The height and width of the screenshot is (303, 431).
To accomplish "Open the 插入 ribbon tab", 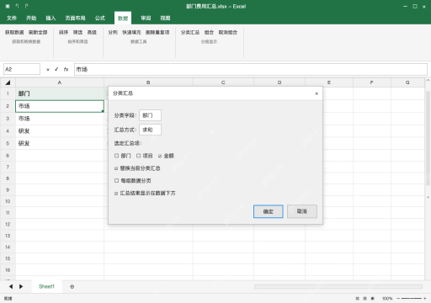I will click(51, 19).
